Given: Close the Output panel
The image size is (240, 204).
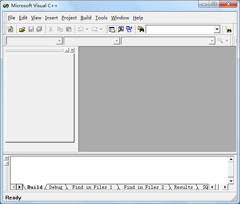Looking at the screenshot, I should click(x=6, y=158).
